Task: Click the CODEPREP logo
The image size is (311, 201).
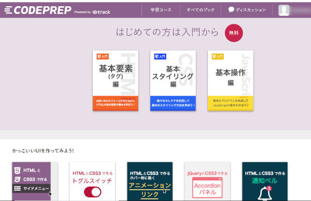Action: tap(38, 10)
